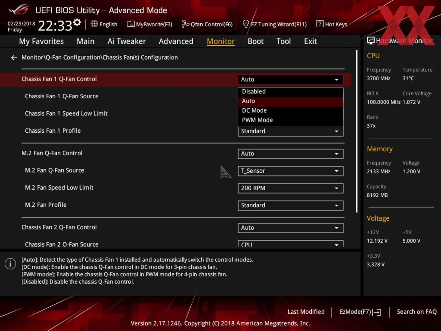The width and height of the screenshot is (441, 331).
Task: Select Chassis Fan 1 Profile label
Action: click(x=53, y=131)
